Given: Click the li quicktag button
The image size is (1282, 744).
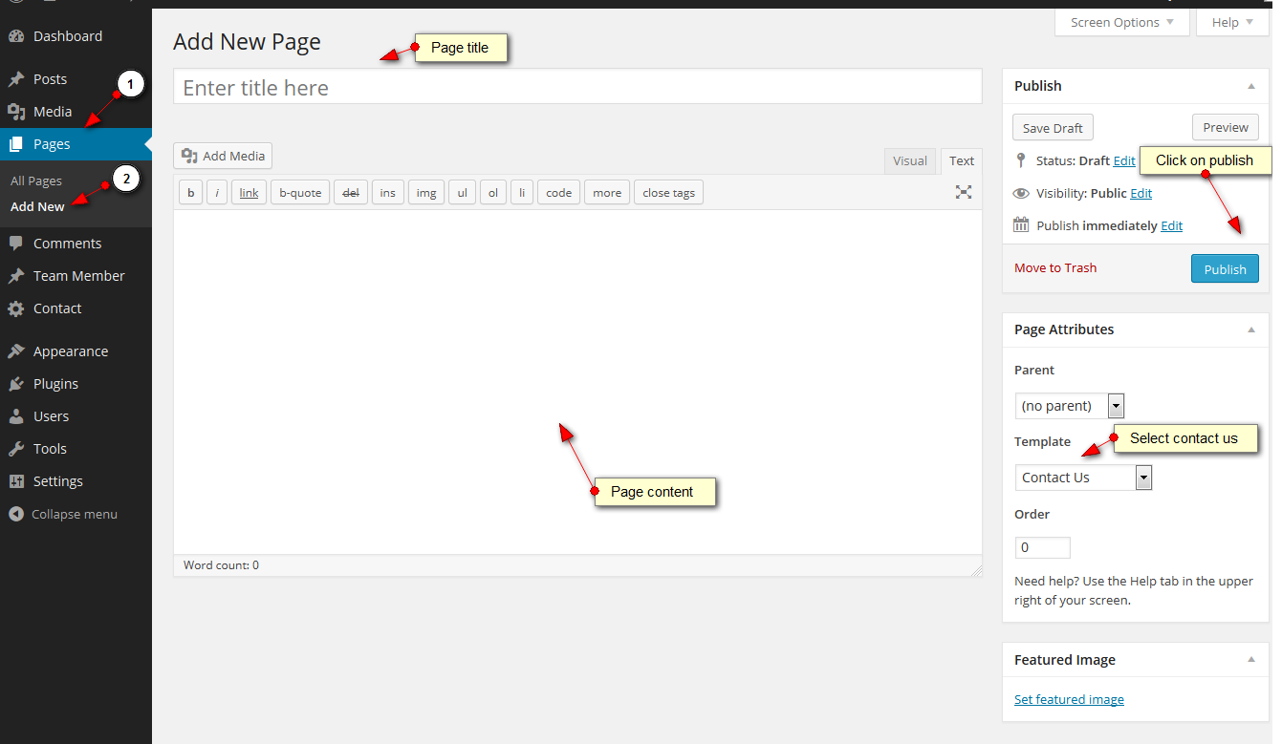Looking at the screenshot, I should 522,192.
